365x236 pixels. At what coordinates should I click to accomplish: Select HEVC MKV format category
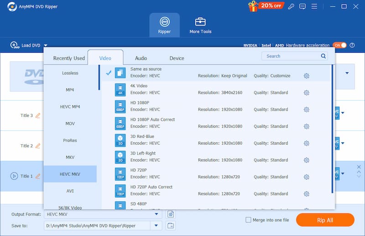click(70, 174)
